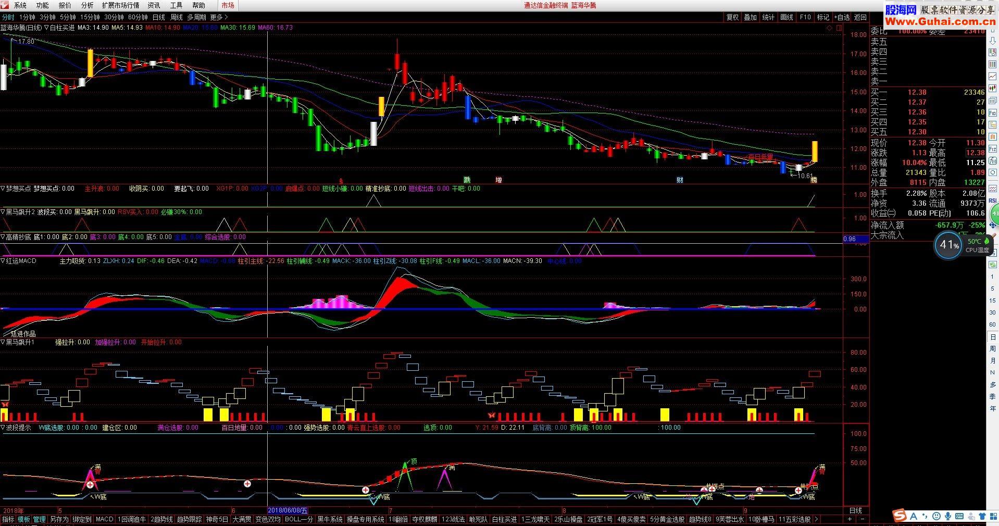The width and height of the screenshot is (999, 526).
Task: Click the checklist report icon in right sidebar
Action: point(993,52)
